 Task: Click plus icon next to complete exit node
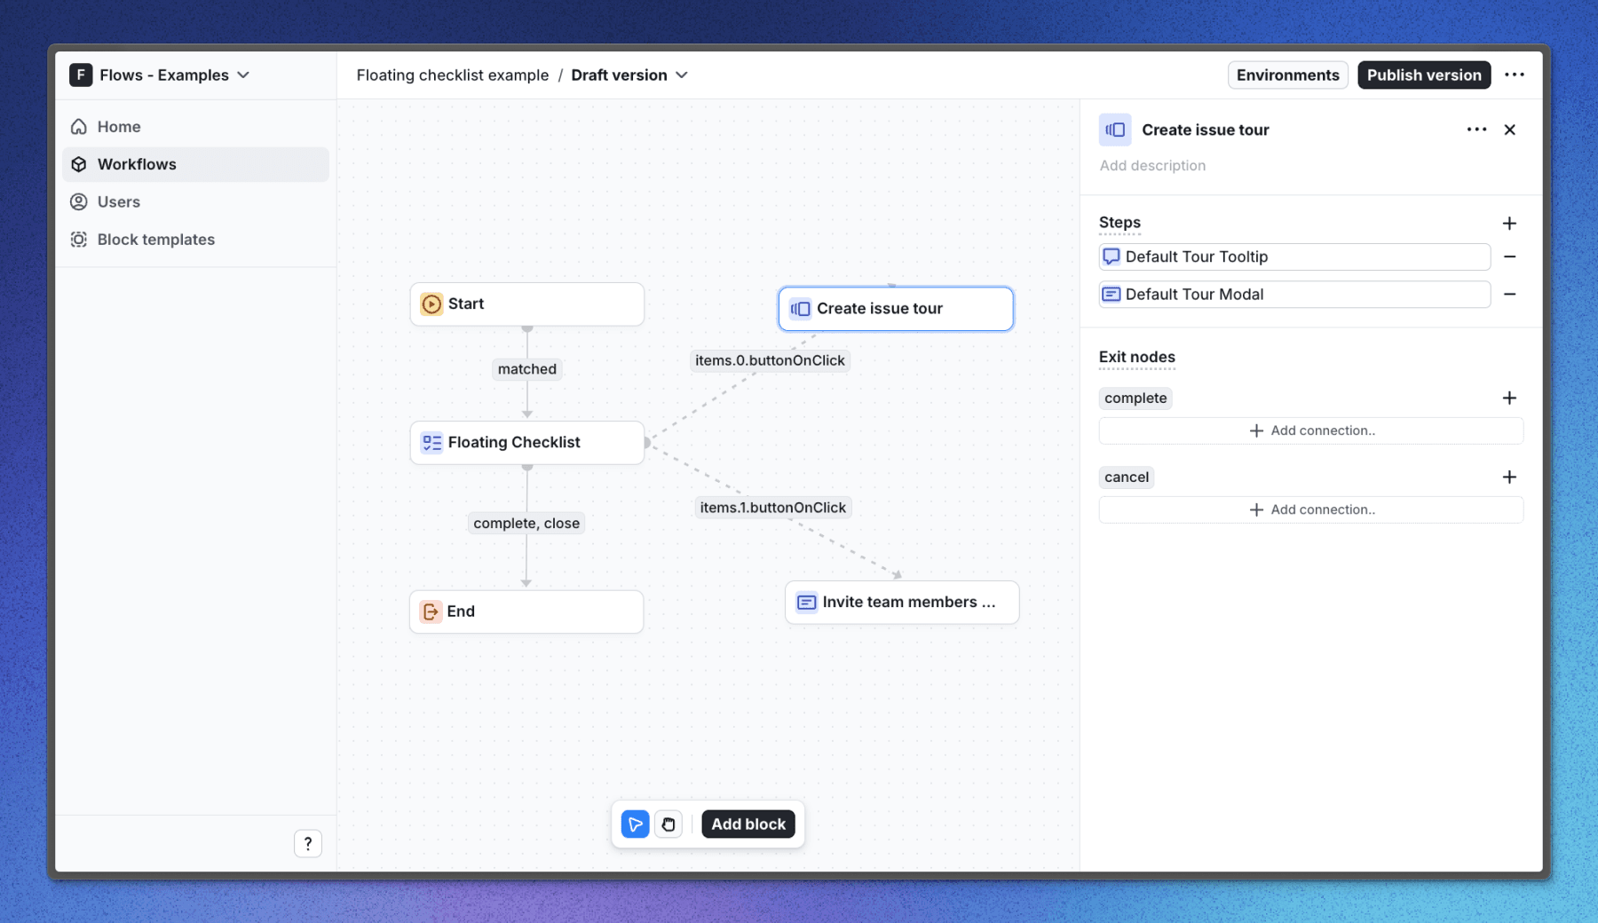[x=1509, y=398]
